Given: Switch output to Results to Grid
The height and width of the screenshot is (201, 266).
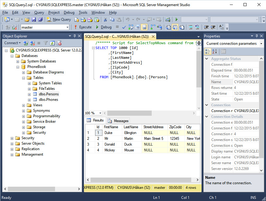Looking at the screenshot, I should coord(175,27).
